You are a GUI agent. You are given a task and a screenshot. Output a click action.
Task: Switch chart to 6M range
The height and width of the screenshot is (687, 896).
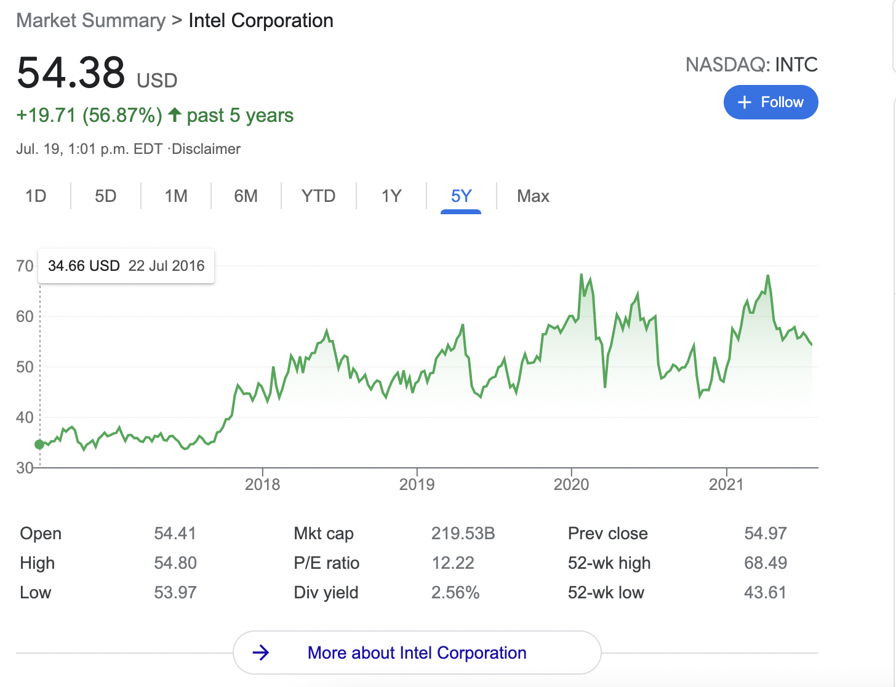pos(246,196)
